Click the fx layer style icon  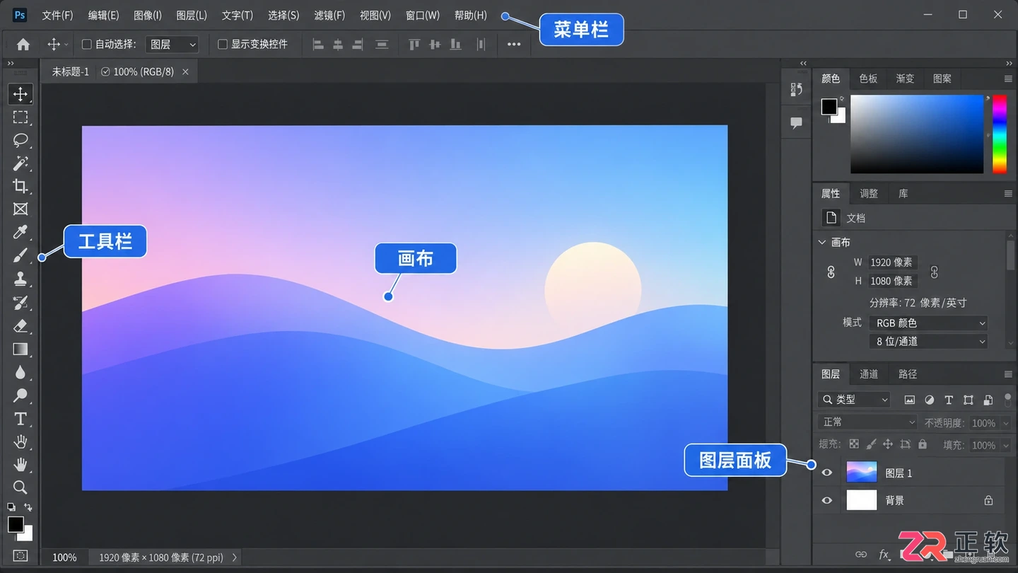[884, 555]
